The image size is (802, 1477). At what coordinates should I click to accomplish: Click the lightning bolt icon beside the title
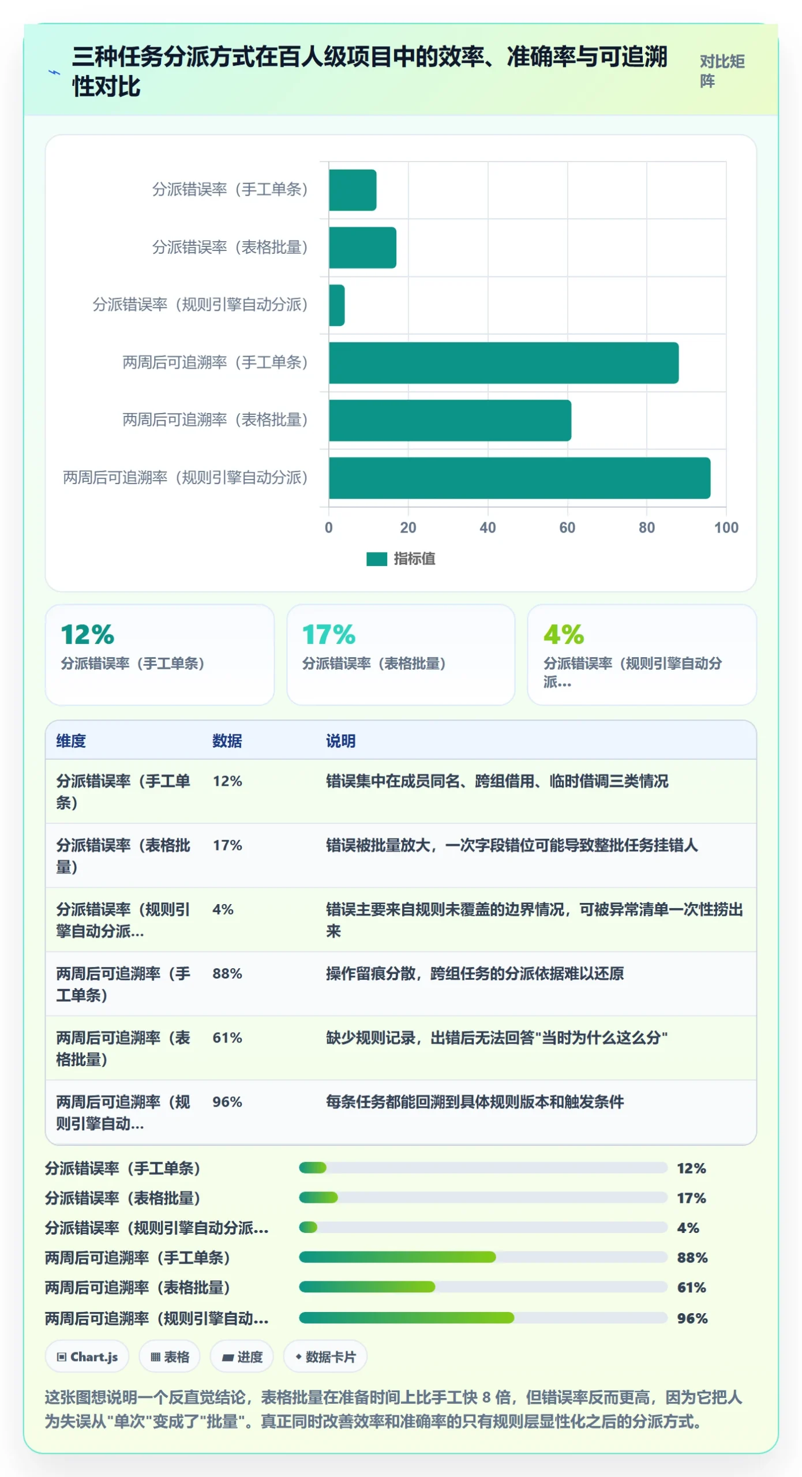(54, 72)
